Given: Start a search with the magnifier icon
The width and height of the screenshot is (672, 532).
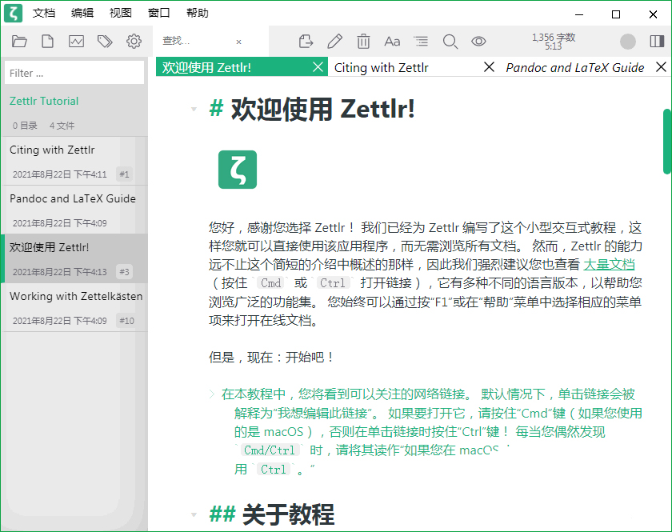Looking at the screenshot, I should pyautogui.click(x=450, y=41).
